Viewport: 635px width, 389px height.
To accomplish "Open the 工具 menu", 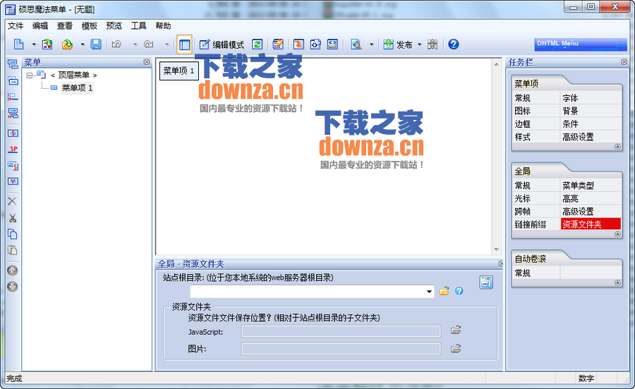I will (x=138, y=26).
